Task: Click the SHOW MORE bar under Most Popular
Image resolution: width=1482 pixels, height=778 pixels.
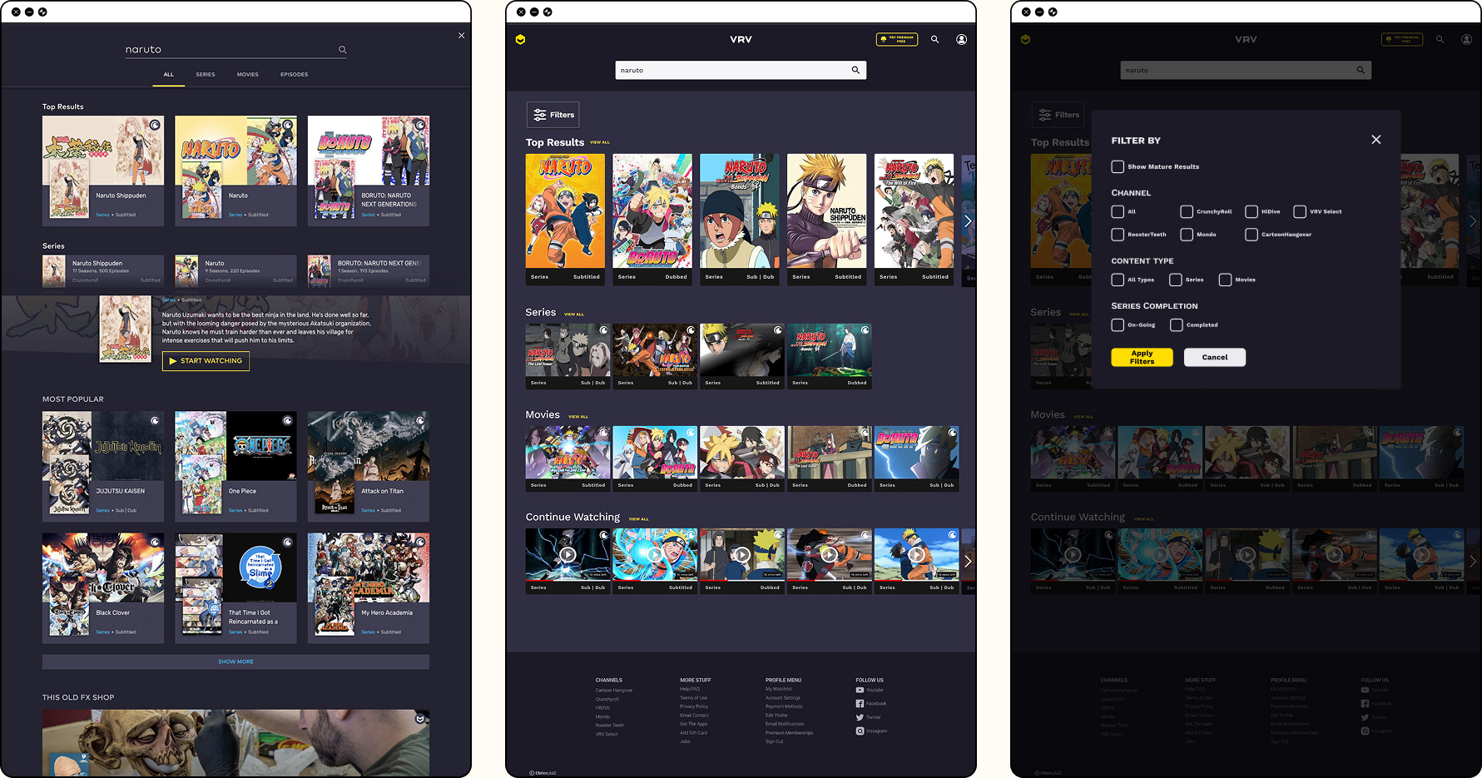Action: [236, 662]
